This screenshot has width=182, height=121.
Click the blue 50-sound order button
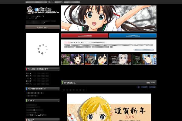pos(133,36)
